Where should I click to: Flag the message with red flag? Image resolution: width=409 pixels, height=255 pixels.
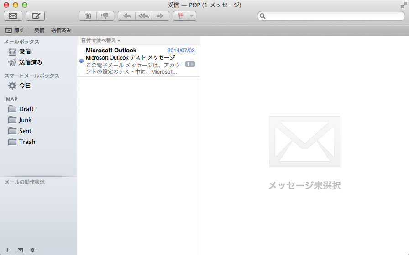click(x=180, y=16)
